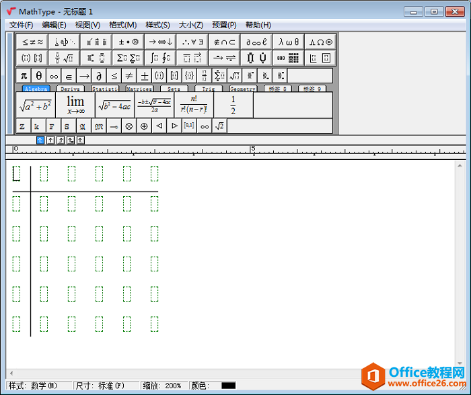
Task: Open the 样式(S) menu
Action: tap(157, 25)
